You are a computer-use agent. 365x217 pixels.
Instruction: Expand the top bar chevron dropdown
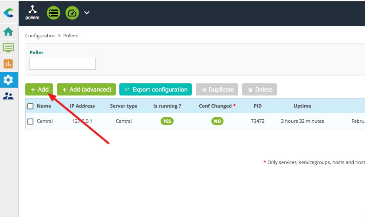(x=87, y=13)
